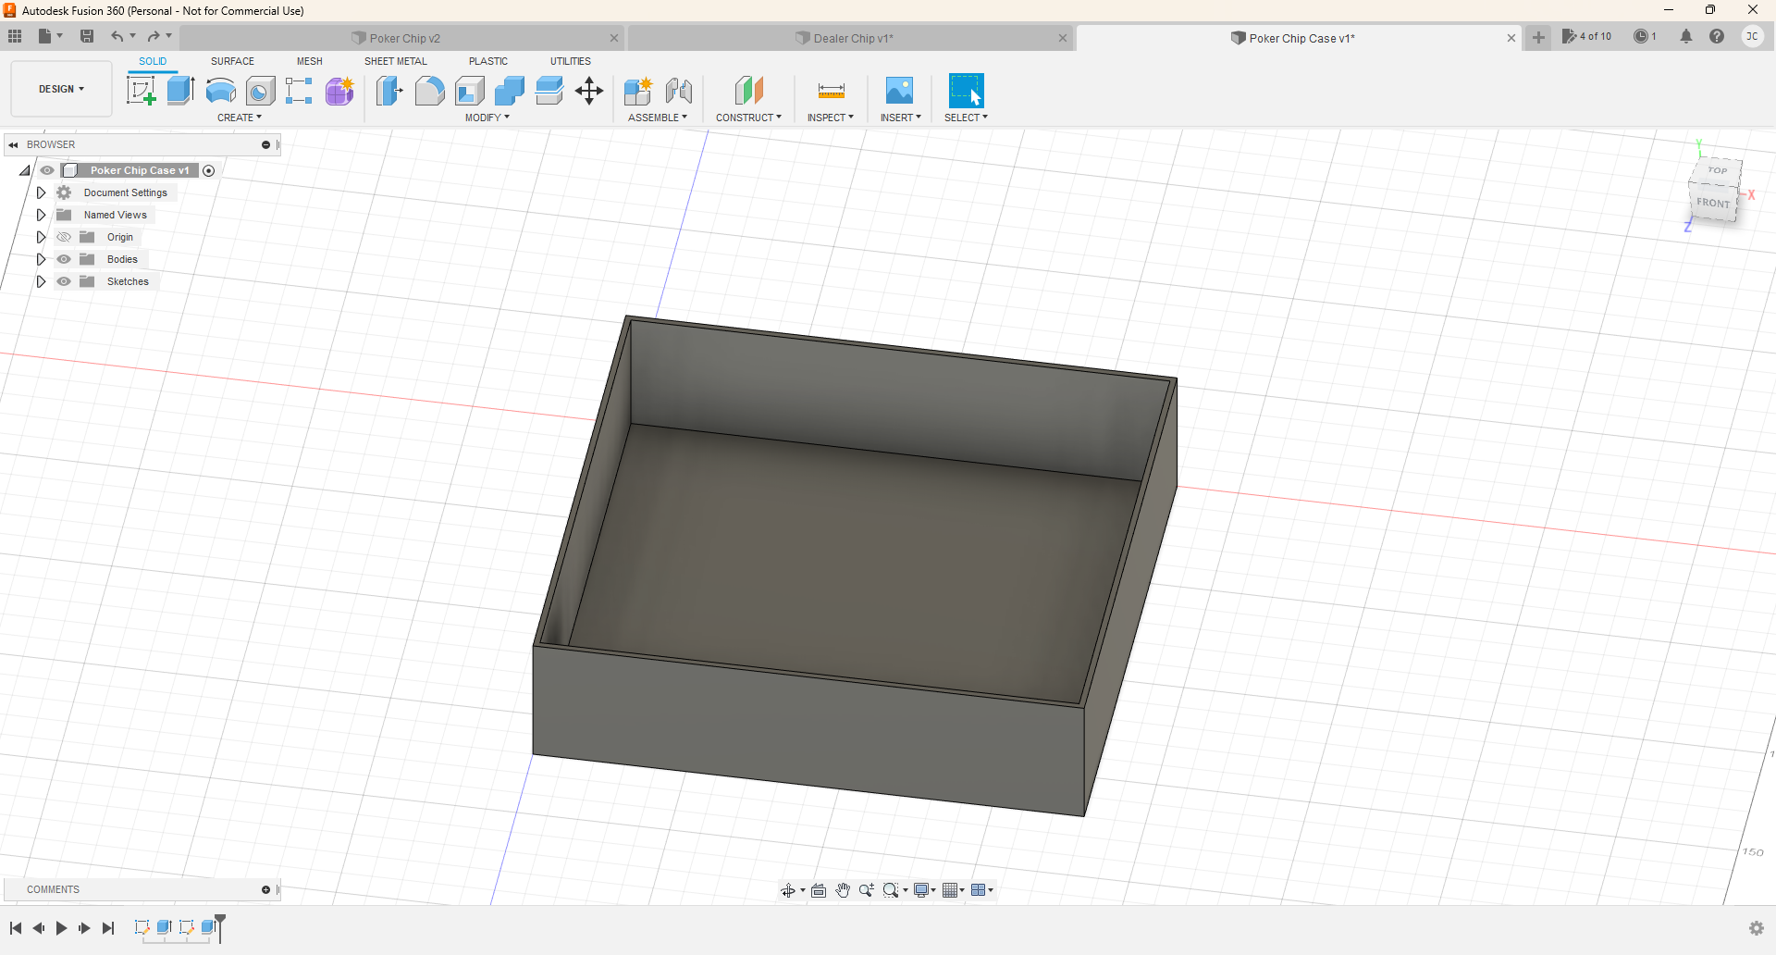Toggle the Browser panel pin dot
1776x955 pixels.
pos(265,144)
